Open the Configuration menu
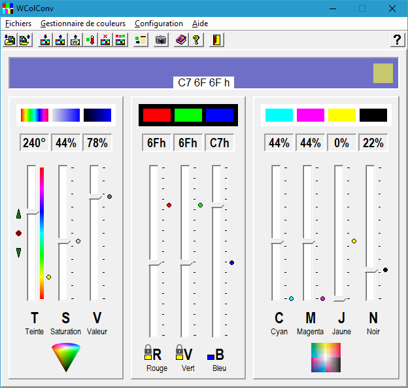The width and height of the screenshot is (408, 388). [x=159, y=24]
